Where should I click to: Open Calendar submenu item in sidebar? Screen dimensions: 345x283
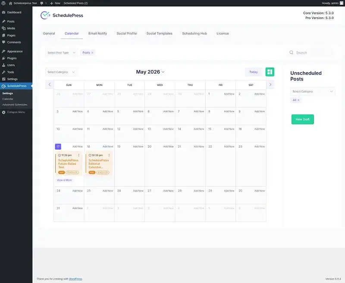[x=8, y=99]
